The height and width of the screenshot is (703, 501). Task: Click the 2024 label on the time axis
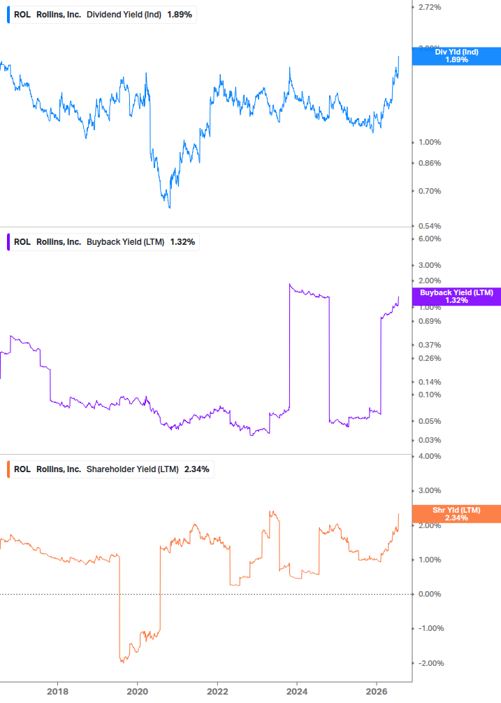pos(297,692)
